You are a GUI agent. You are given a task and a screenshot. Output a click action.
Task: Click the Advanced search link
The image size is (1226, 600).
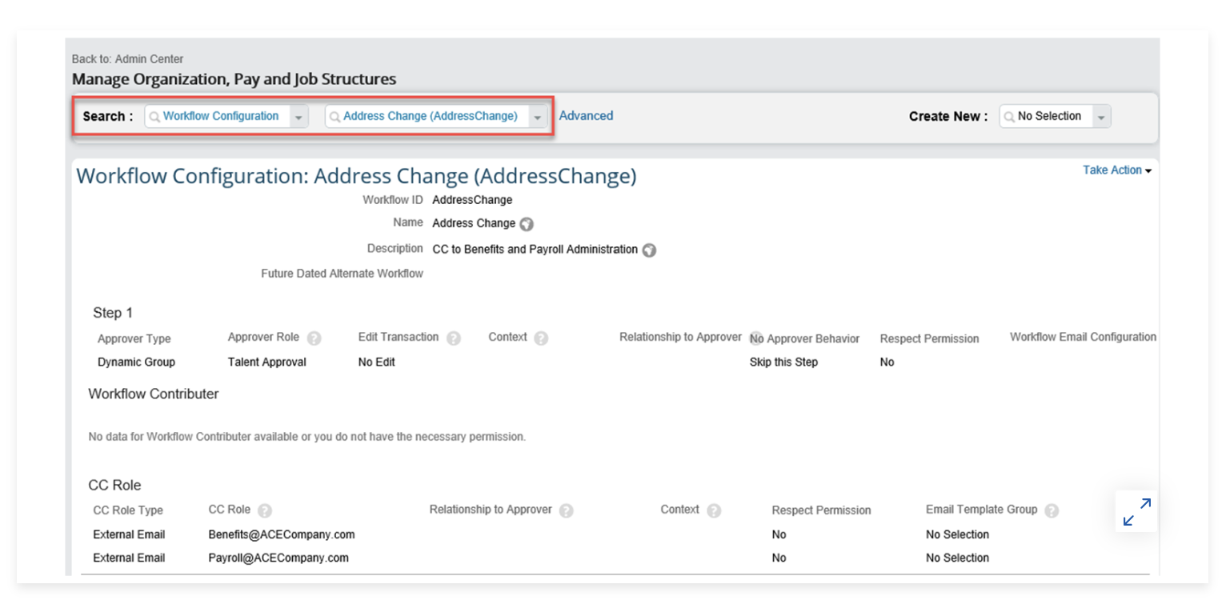[586, 116]
